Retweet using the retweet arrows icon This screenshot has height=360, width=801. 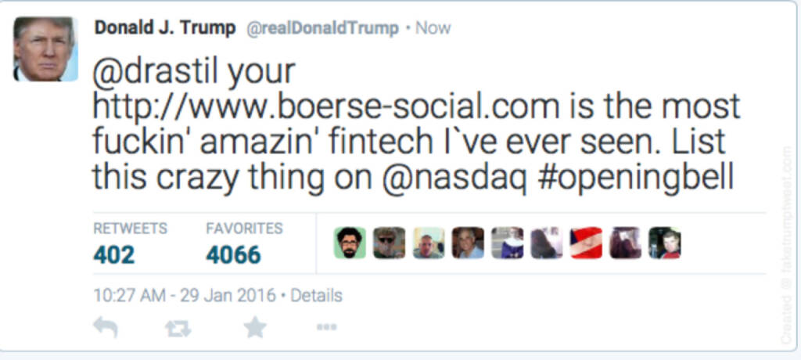[x=178, y=328]
